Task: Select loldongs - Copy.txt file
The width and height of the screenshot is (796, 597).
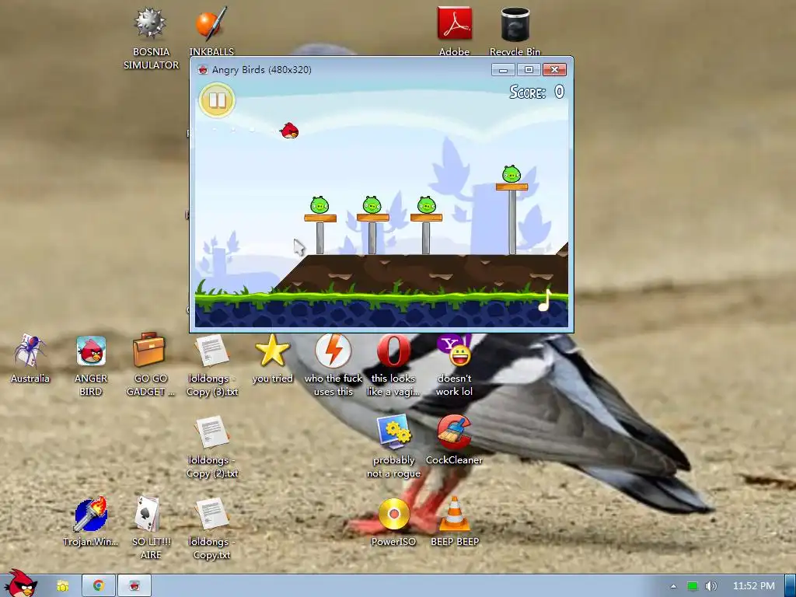Action: [212, 528]
